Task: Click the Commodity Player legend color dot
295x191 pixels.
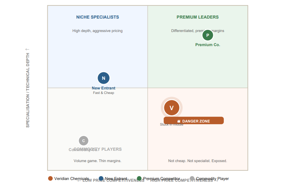Action: pyautogui.click(x=192, y=179)
